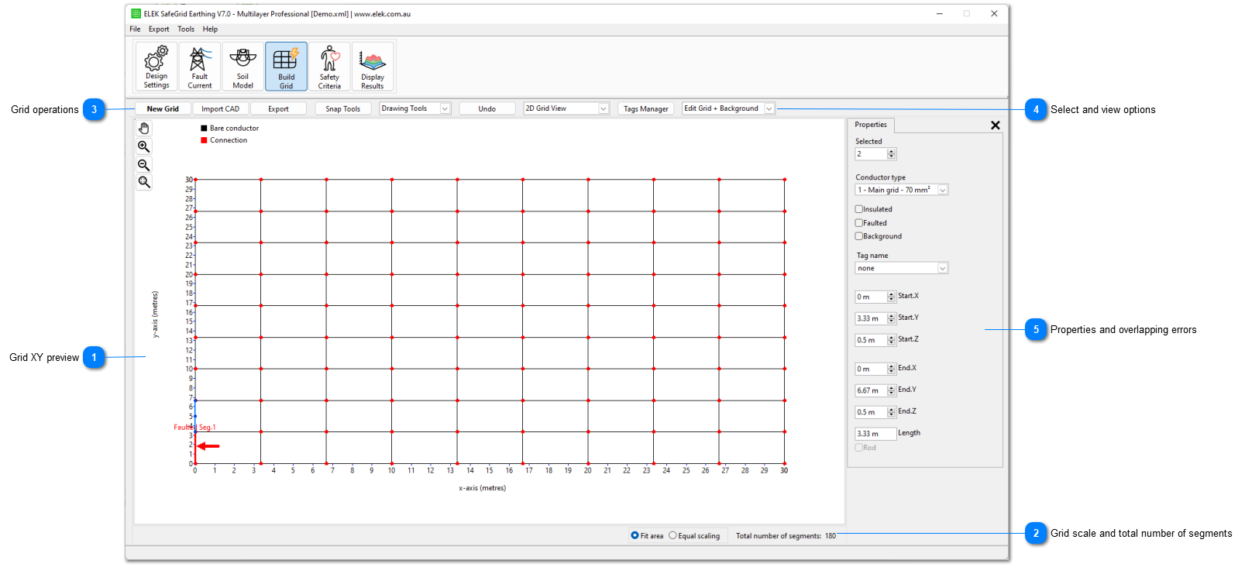Open the File menu
The width and height of the screenshot is (1245, 567).
[136, 29]
